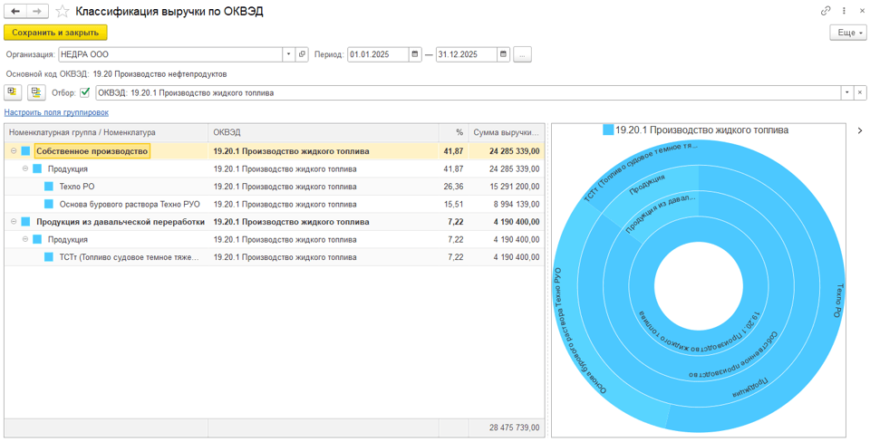Click the expand all groups icon
The width and height of the screenshot is (870, 442).
[x=14, y=92]
